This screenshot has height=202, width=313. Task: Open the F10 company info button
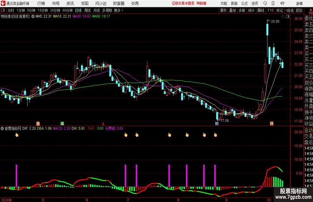270,10
